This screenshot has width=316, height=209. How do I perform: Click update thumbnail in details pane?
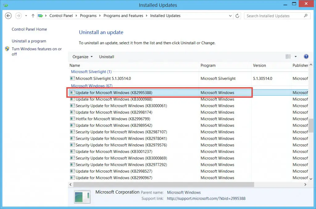tap(82, 197)
